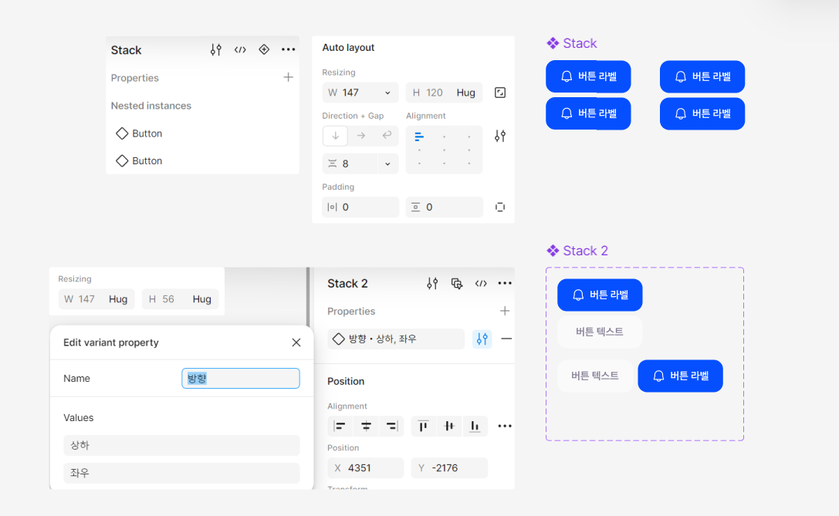Click the X position field showing 4351

coord(365,468)
